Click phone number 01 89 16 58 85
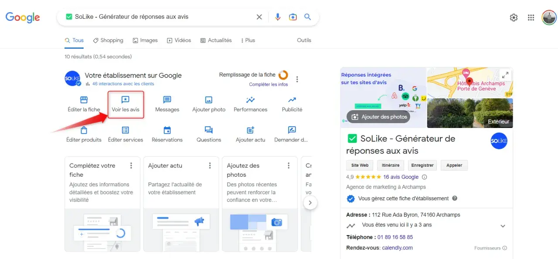 pyautogui.click(x=395, y=237)
